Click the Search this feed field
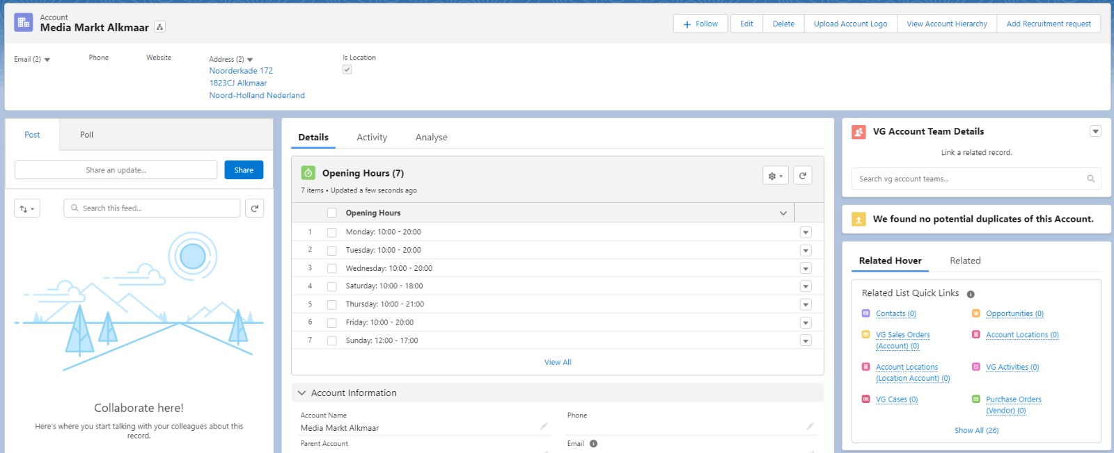The image size is (1114, 453). [x=152, y=208]
